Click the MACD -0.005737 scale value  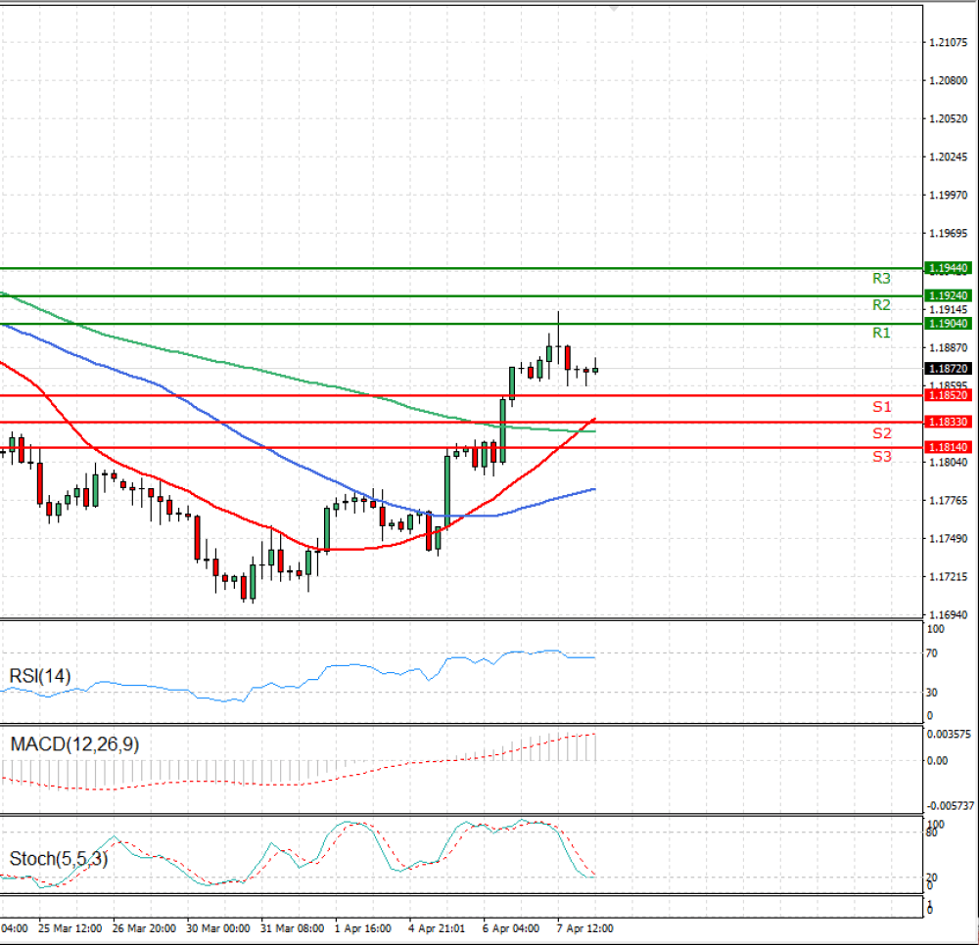point(951,806)
